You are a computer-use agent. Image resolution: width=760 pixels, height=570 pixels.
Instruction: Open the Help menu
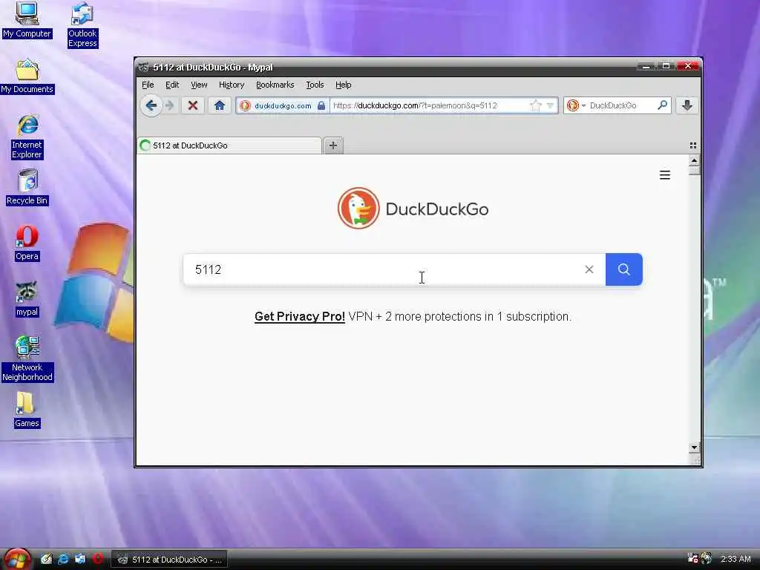[343, 85]
